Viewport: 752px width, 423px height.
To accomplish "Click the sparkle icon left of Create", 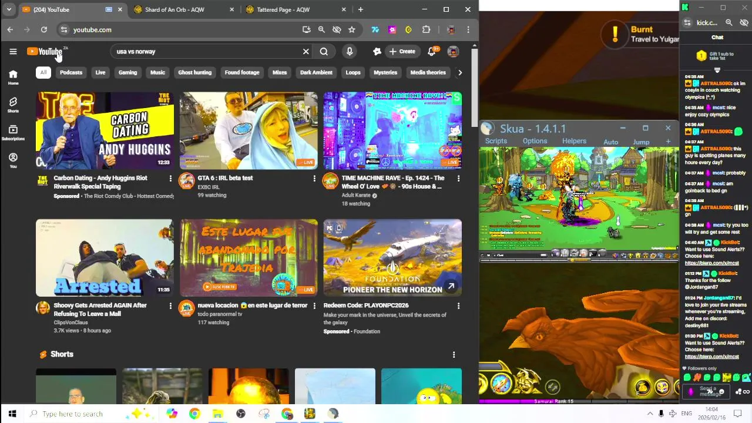I will pos(377,52).
